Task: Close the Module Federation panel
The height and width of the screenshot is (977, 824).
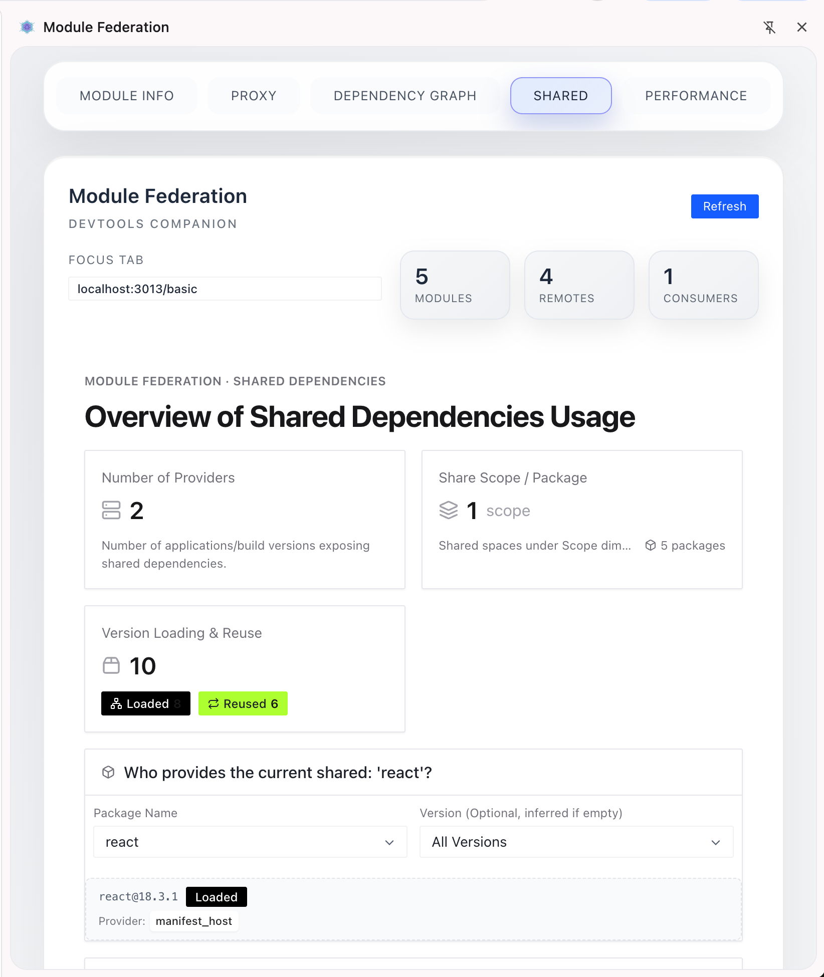Action: (x=802, y=28)
